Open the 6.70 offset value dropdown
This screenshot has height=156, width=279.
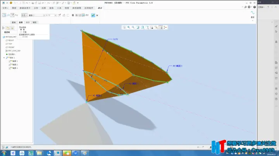coord(55,15)
